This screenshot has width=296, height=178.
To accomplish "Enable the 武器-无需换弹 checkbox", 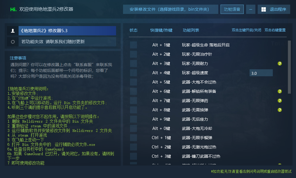I will (133, 110).
